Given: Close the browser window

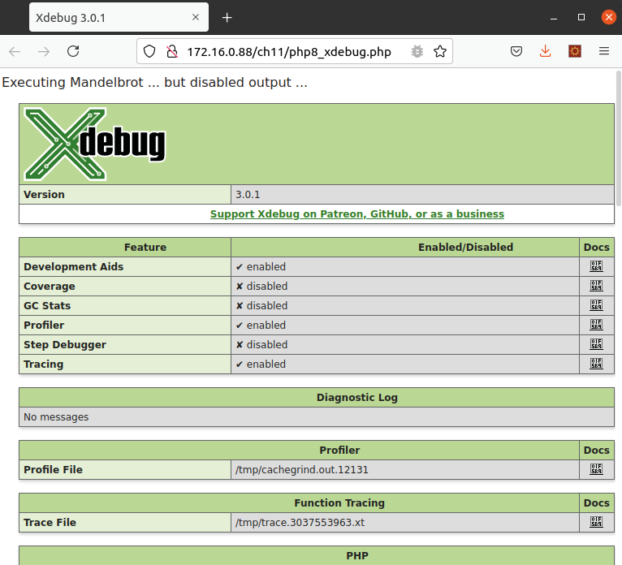Looking at the screenshot, I should pyautogui.click(x=609, y=17).
